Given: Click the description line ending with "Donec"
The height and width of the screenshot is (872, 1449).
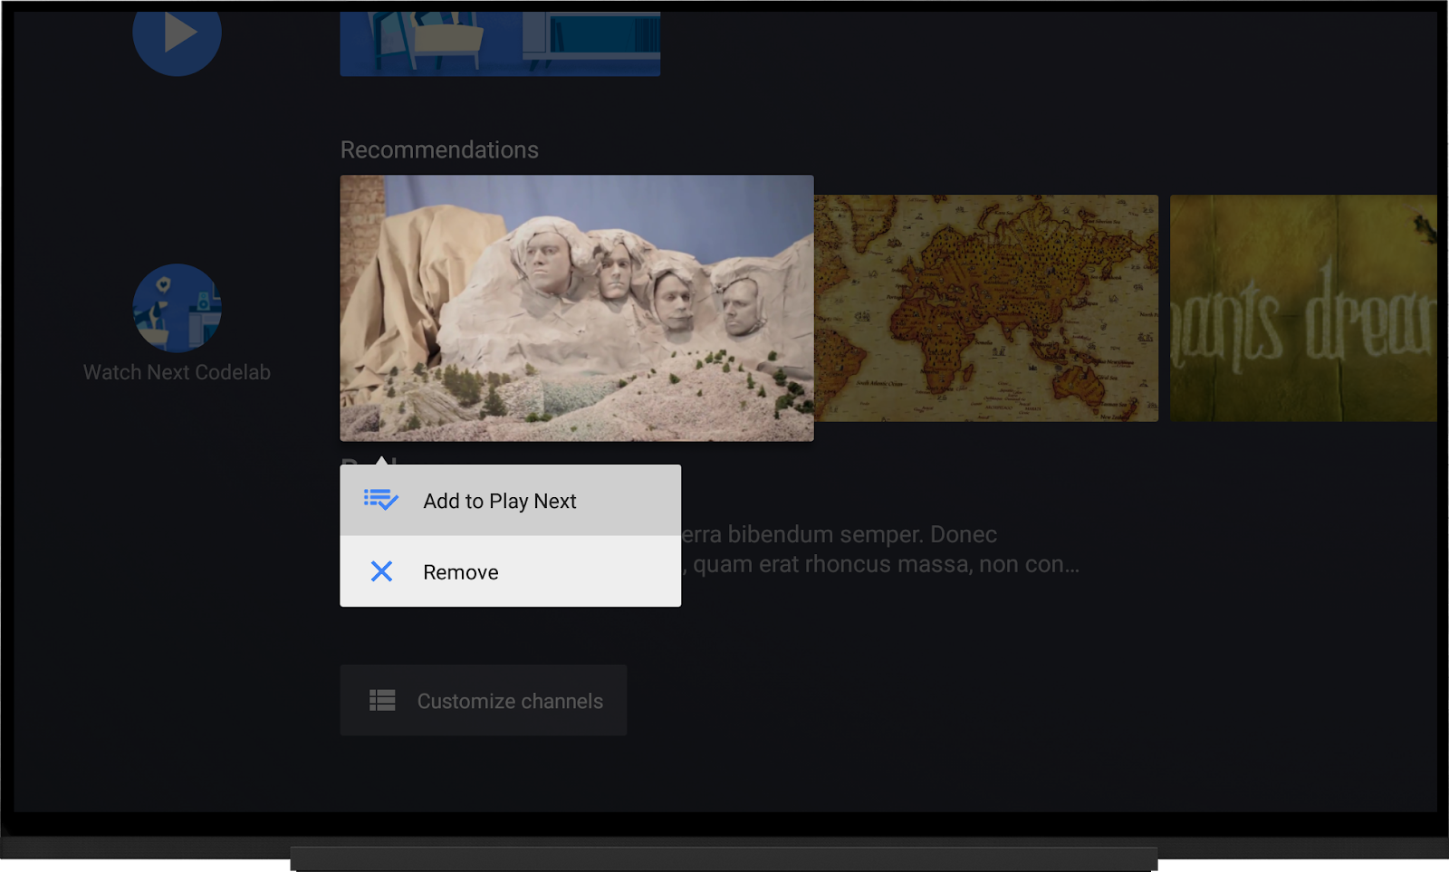Looking at the screenshot, I should click(x=839, y=534).
